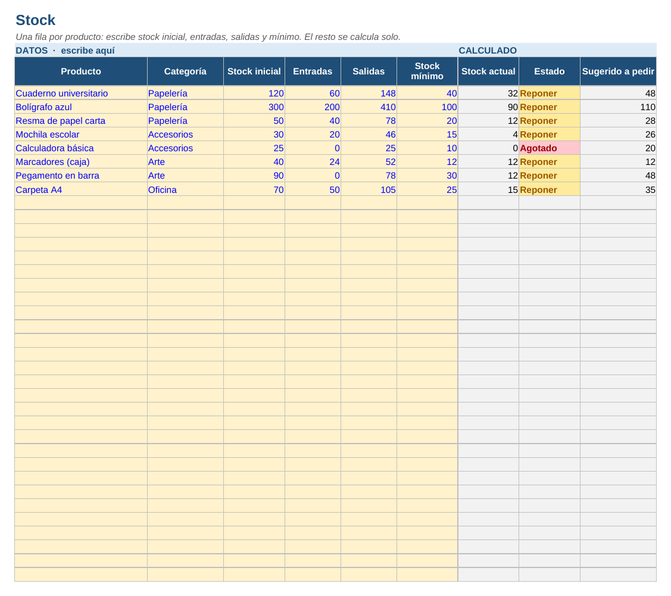Click the 'Stock actual' column header
The width and height of the screenshot is (671, 596).
(488, 71)
